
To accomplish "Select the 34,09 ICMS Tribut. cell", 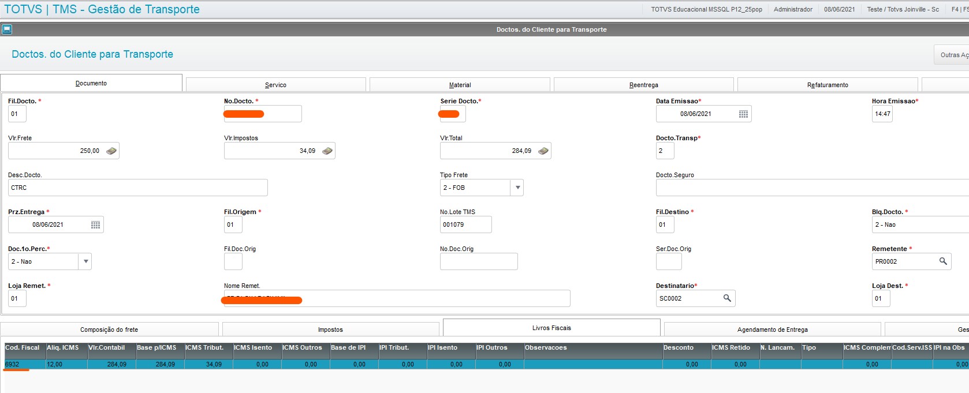I will coord(208,364).
